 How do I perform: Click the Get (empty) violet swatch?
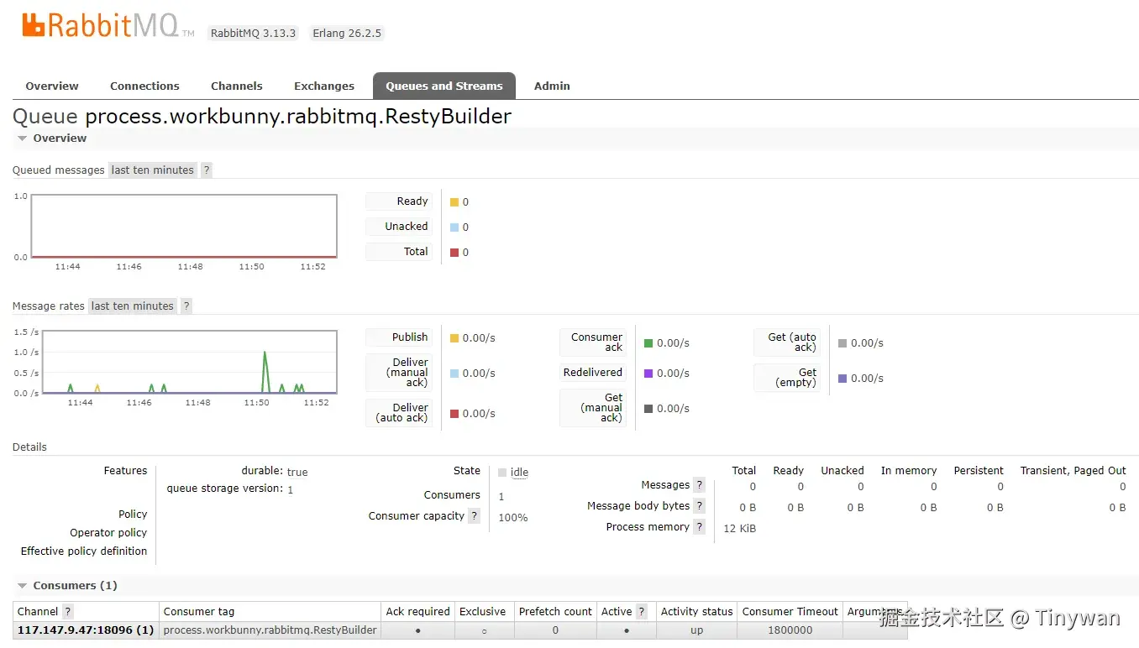pos(842,379)
